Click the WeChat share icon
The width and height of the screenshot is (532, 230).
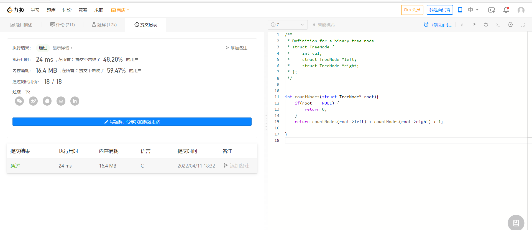(19, 101)
